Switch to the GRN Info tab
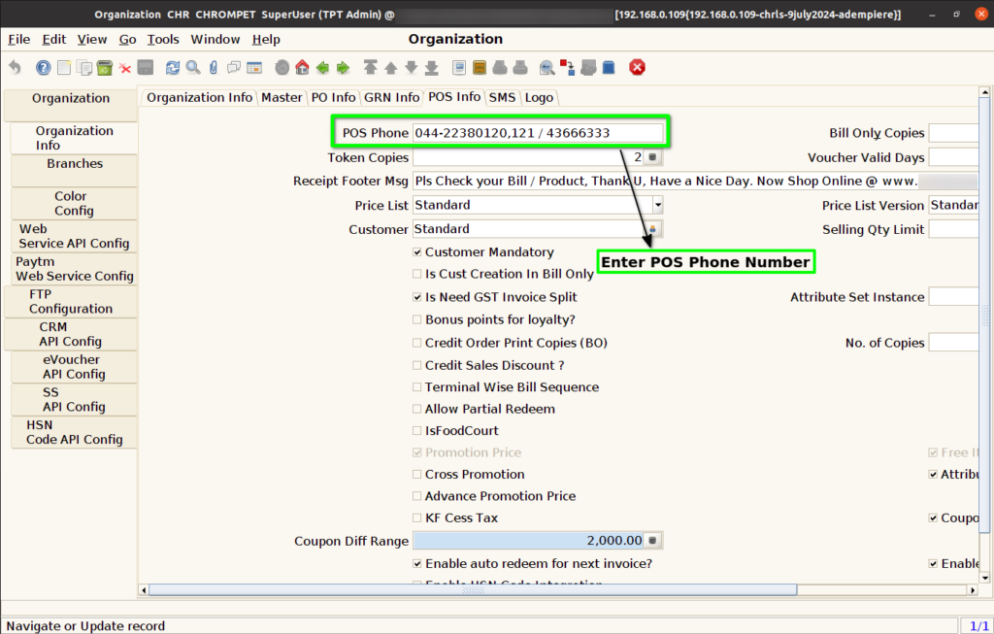Screen dimensions: 994x634 pyautogui.click(x=392, y=98)
